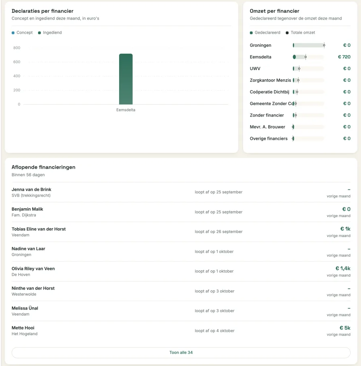361x366 pixels.
Task: Click the Coöperatie Dichtbij omzet marker
Action: 297,92
